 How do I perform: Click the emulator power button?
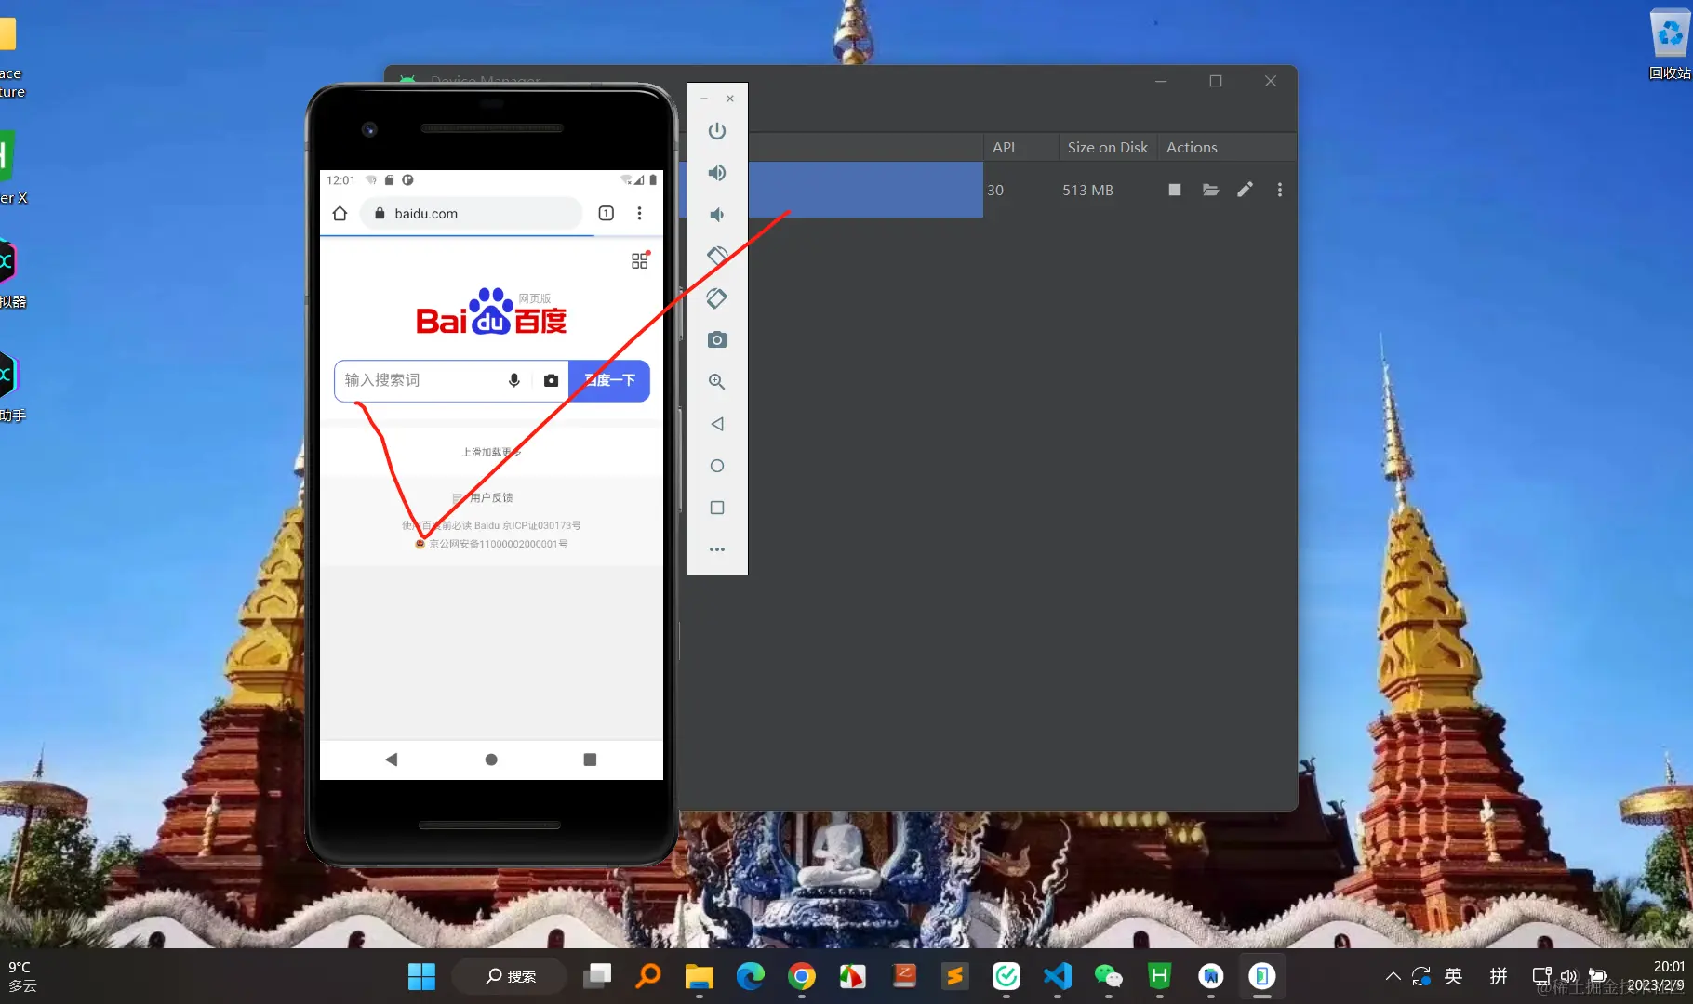pyautogui.click(x=716, y=131)
